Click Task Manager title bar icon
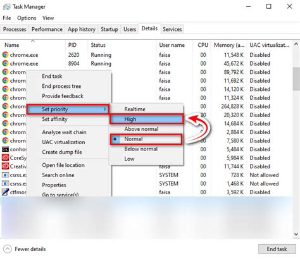Viewport: 300px width, 260px height. click(x=6, y=7)
